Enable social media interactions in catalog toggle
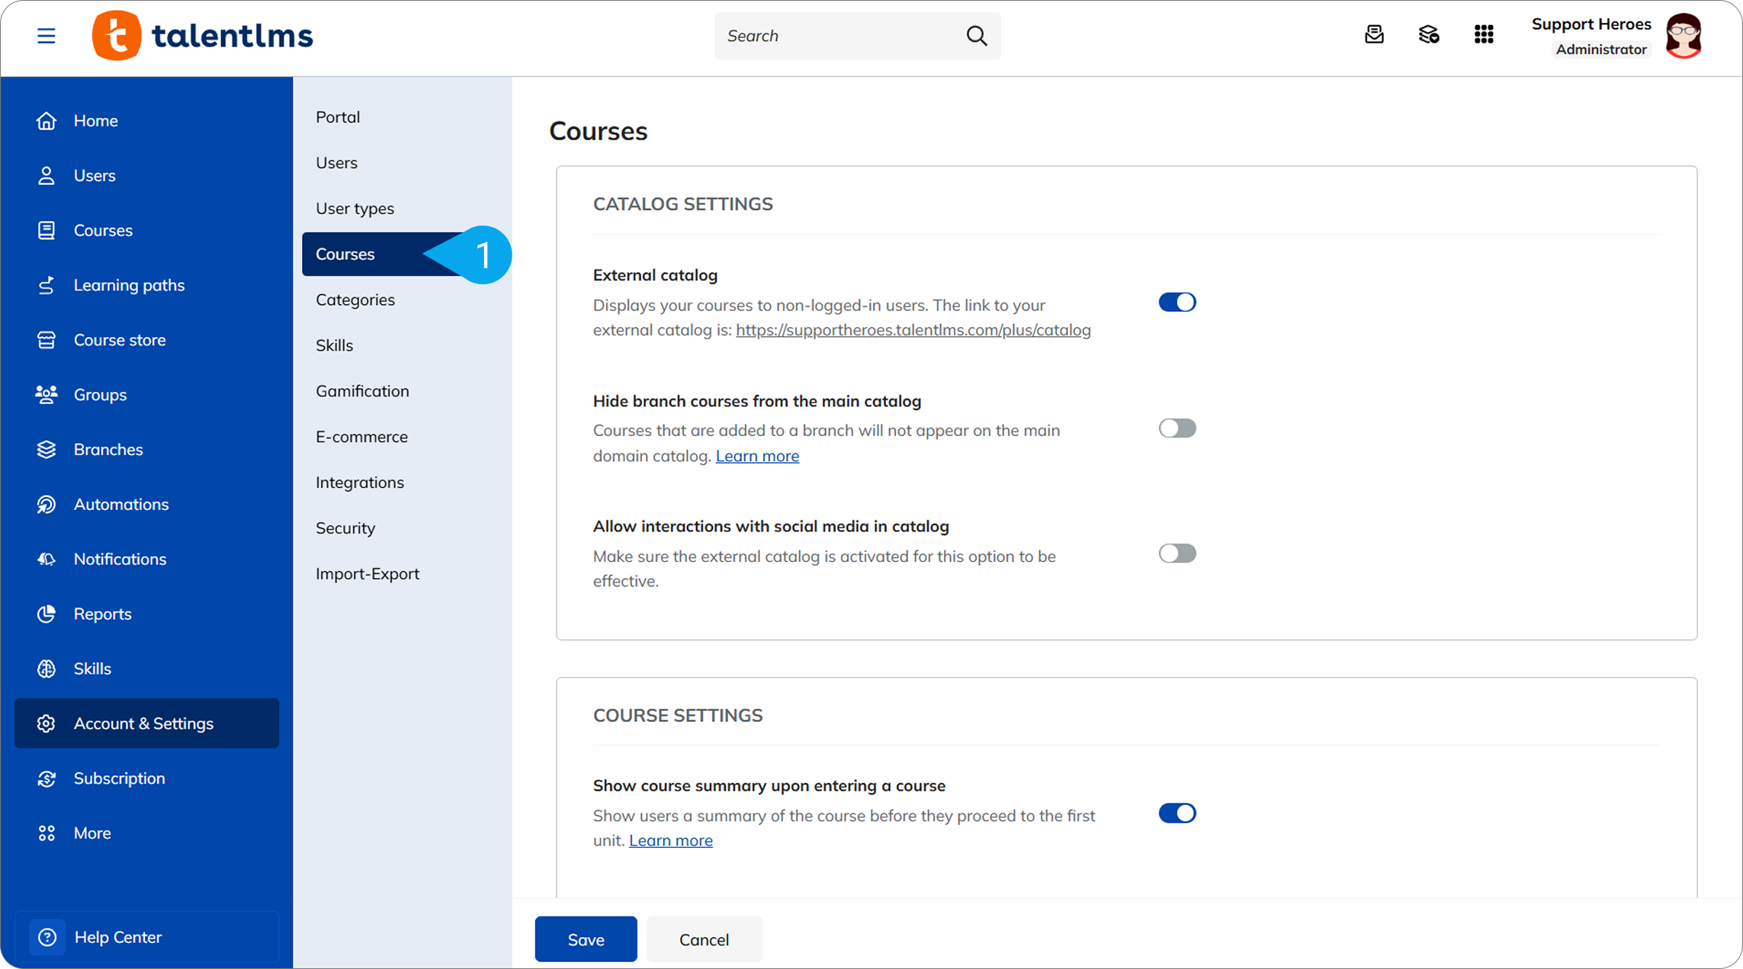The image size is (1743, 969). point(1177,553)
